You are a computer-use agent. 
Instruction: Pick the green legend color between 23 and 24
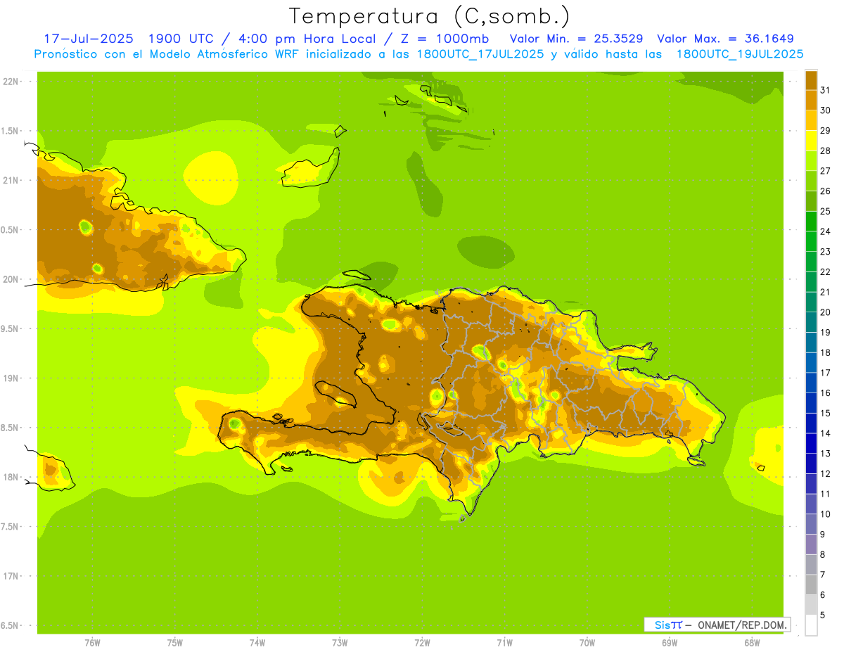coord(811,241)
